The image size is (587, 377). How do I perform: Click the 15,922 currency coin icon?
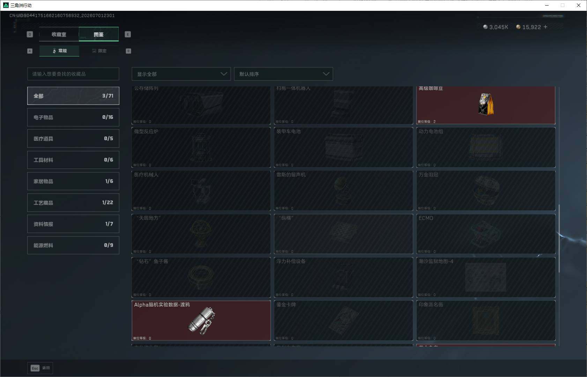click(518, 27)
